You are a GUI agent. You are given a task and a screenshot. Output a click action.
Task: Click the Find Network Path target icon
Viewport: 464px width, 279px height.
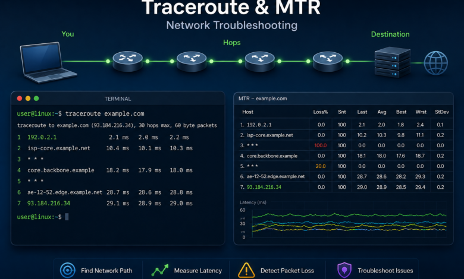(67, 270)
